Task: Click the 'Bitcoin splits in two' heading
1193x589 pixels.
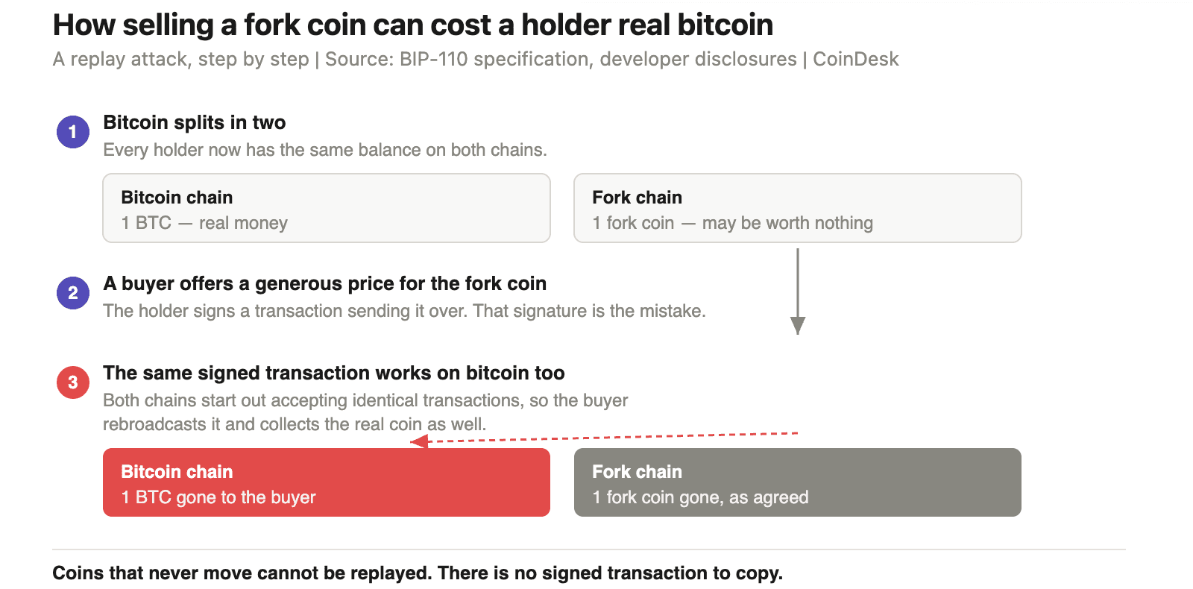Action: pos(195,122)
